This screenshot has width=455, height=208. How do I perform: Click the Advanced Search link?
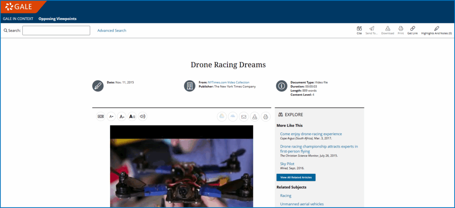112,31
